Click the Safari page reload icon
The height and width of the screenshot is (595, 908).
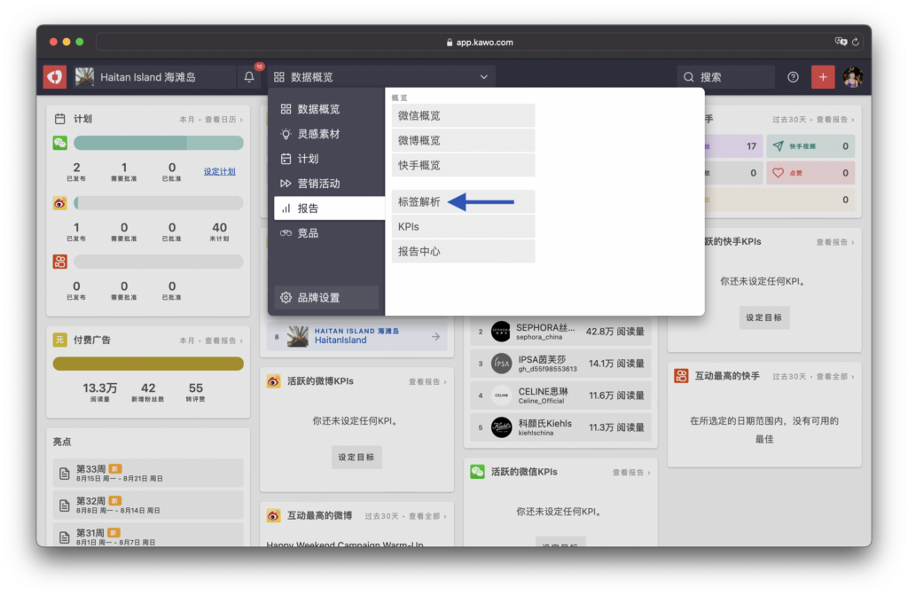coord(856,42)
